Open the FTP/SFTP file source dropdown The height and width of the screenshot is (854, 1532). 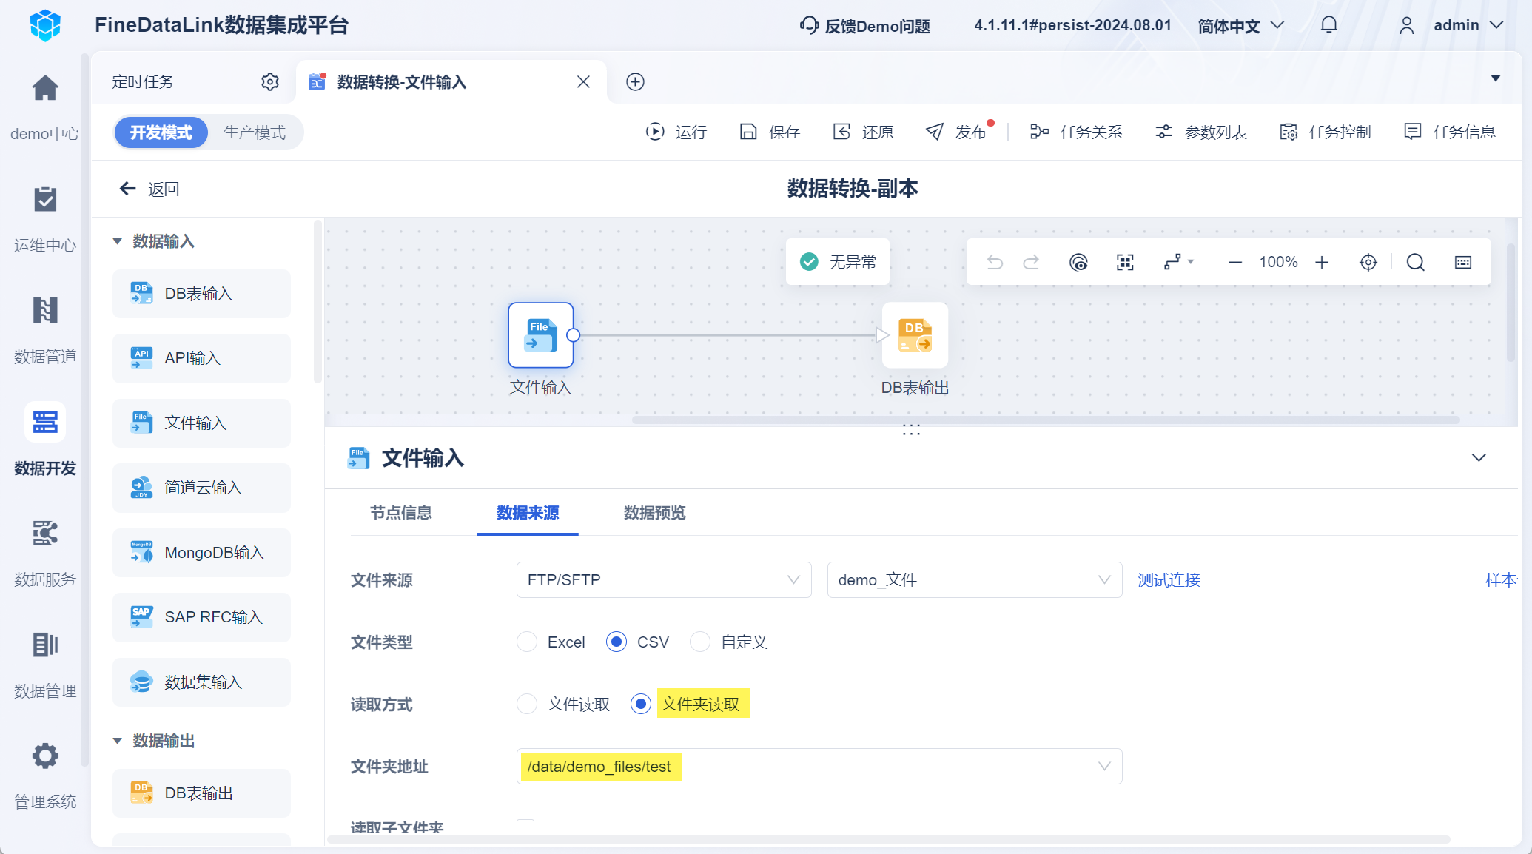tap(664, 579)
